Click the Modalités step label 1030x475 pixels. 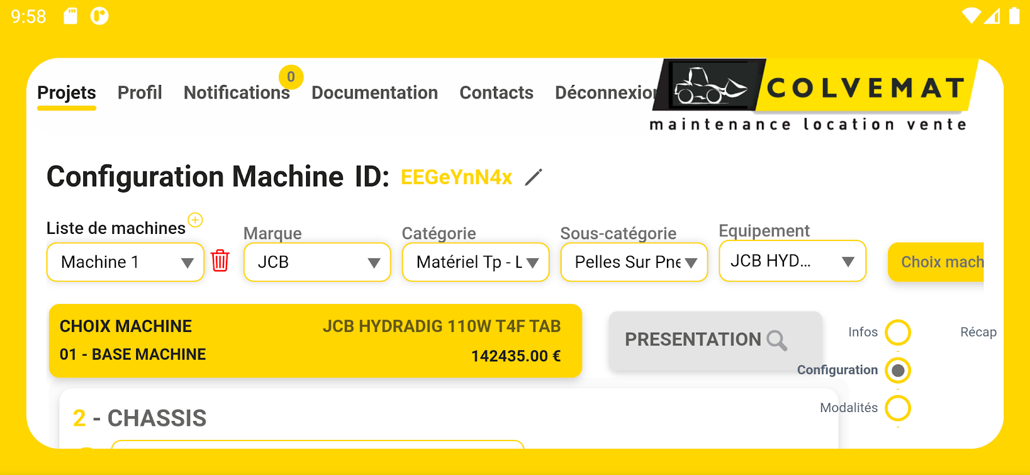point(849,408)
